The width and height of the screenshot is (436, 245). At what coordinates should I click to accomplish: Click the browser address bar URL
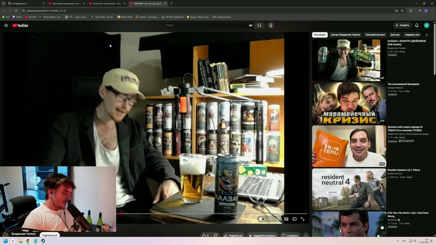pos(46,11)
